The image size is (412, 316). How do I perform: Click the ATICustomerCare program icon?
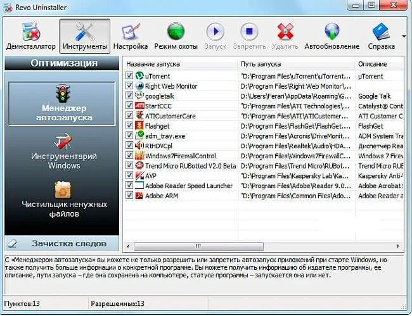(139, 115)
